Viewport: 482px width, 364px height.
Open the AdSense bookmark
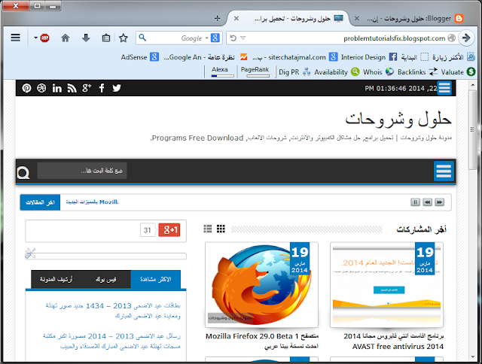(x=140, y=57)
